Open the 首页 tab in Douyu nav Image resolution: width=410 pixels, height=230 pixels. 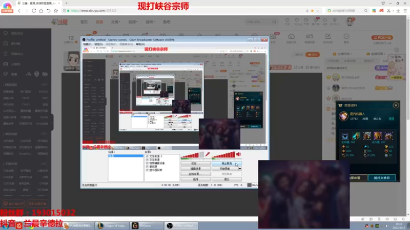(84, 22)
